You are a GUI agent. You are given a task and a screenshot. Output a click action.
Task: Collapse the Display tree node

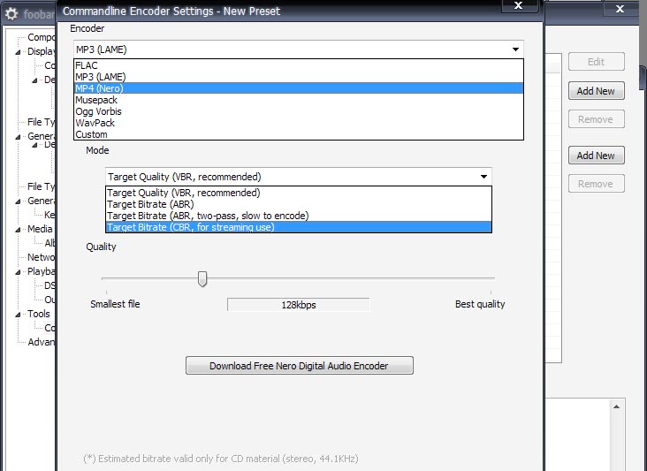coord(18,52)
